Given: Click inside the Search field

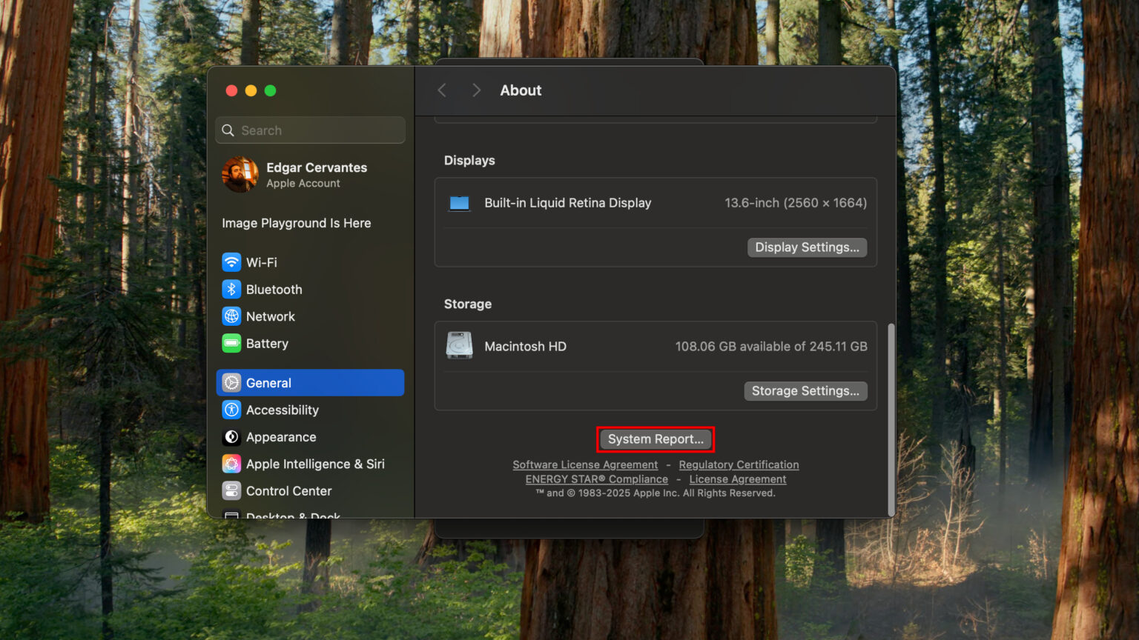Looking at the screenshot, I should [x=310, y=130].
